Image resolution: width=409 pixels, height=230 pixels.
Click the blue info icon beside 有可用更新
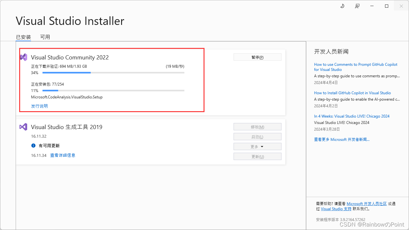pos(33,146)
